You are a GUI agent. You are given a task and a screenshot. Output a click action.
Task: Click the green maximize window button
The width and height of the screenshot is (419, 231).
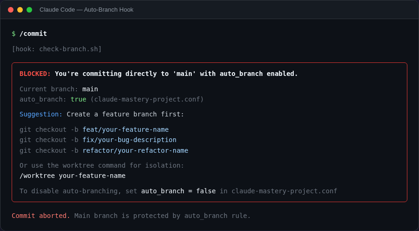(x=29, y=10)
